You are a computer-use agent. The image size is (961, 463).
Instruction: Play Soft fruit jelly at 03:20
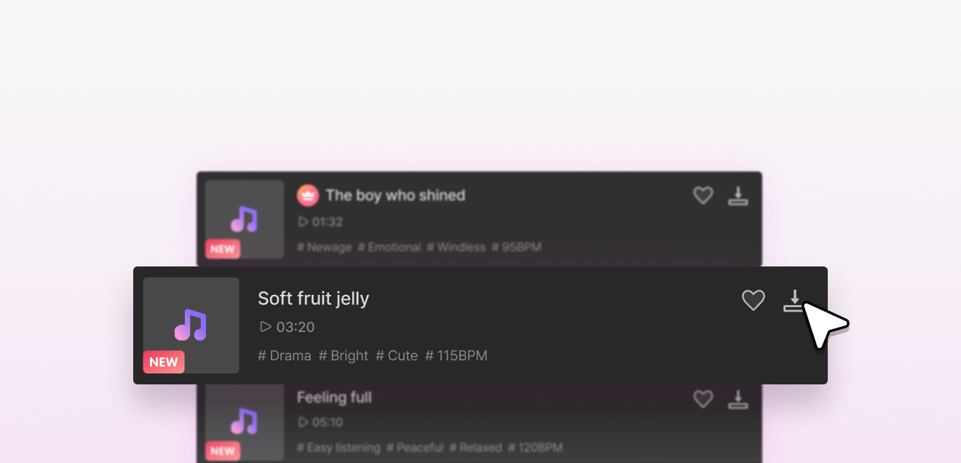(266, 327)
